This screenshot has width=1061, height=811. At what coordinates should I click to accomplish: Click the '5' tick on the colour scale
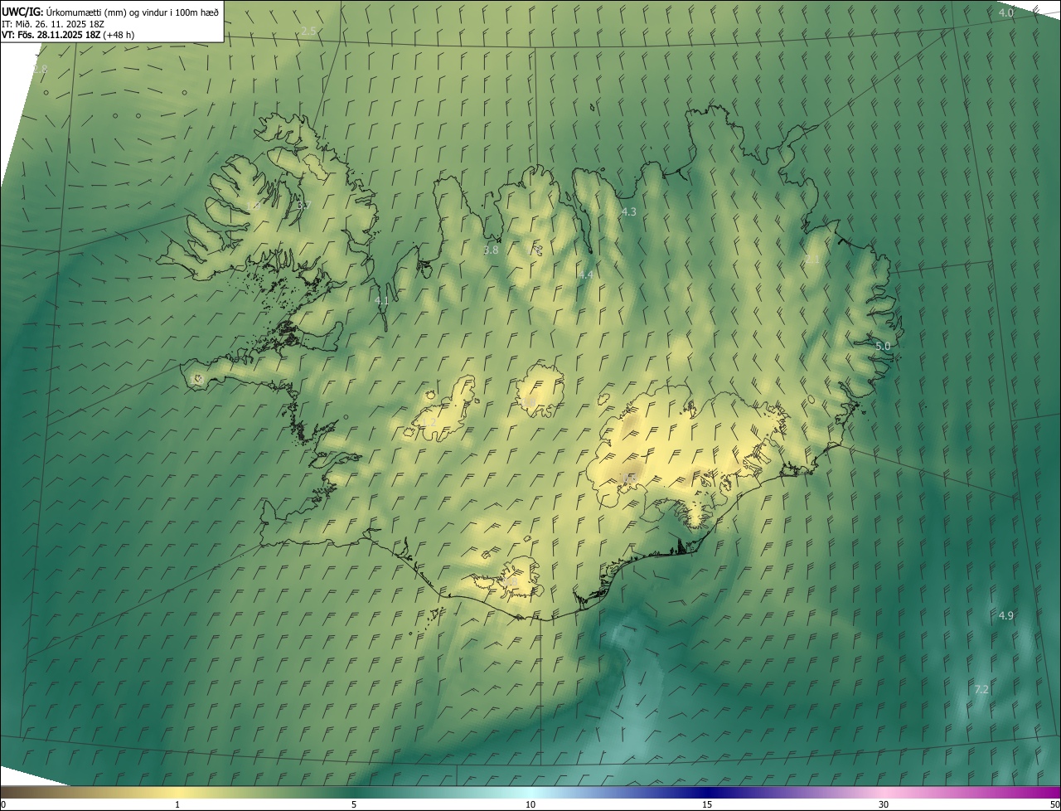coord(354,804)
